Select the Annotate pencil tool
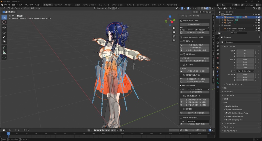 4,47
